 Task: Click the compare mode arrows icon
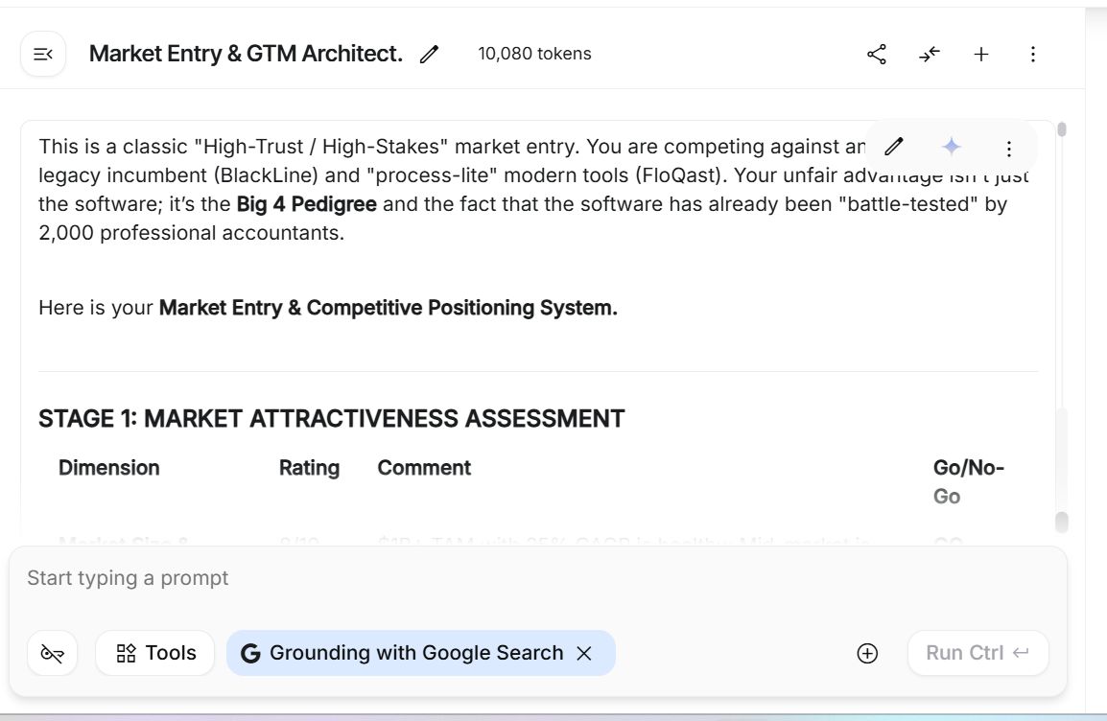(x=929, y=55)
